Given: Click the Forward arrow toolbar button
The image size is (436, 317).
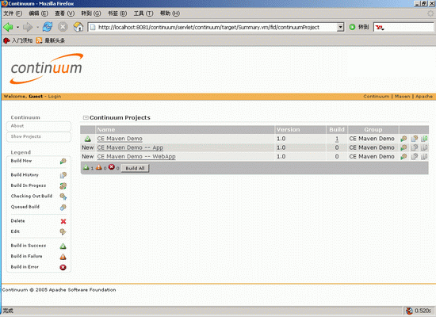Looking at the screenshot, I should pos(28,27).
